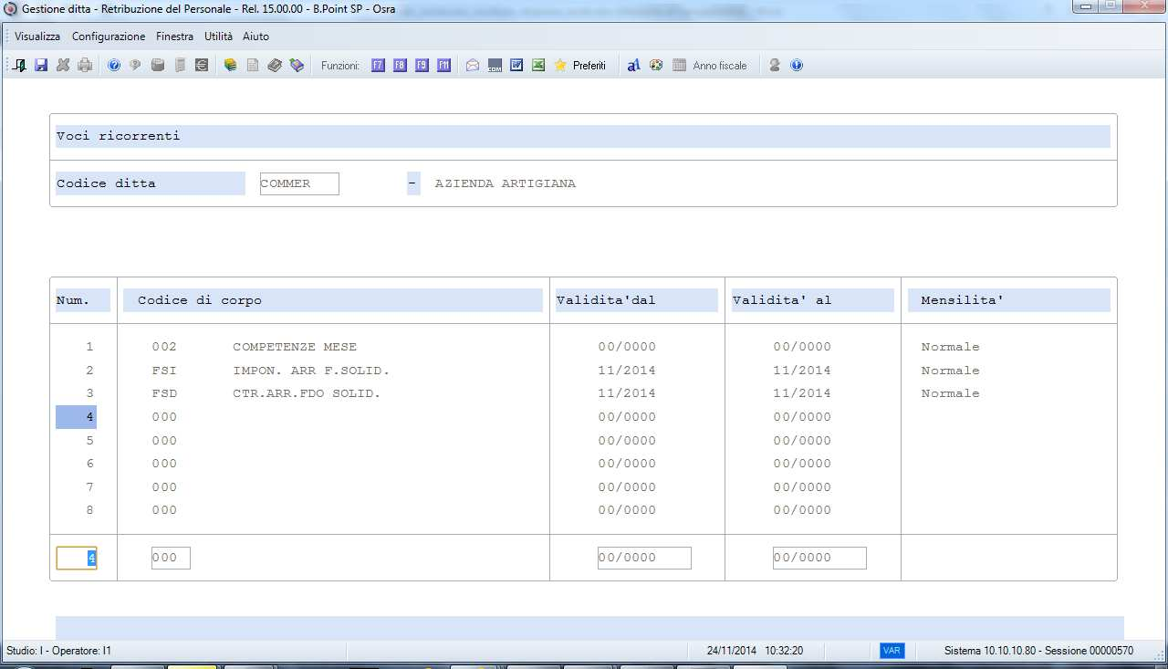Image resolution: width=1168 pixels, height=669 pixels.
Task: Click the envelope mail icon
Action: coord(473,66)
